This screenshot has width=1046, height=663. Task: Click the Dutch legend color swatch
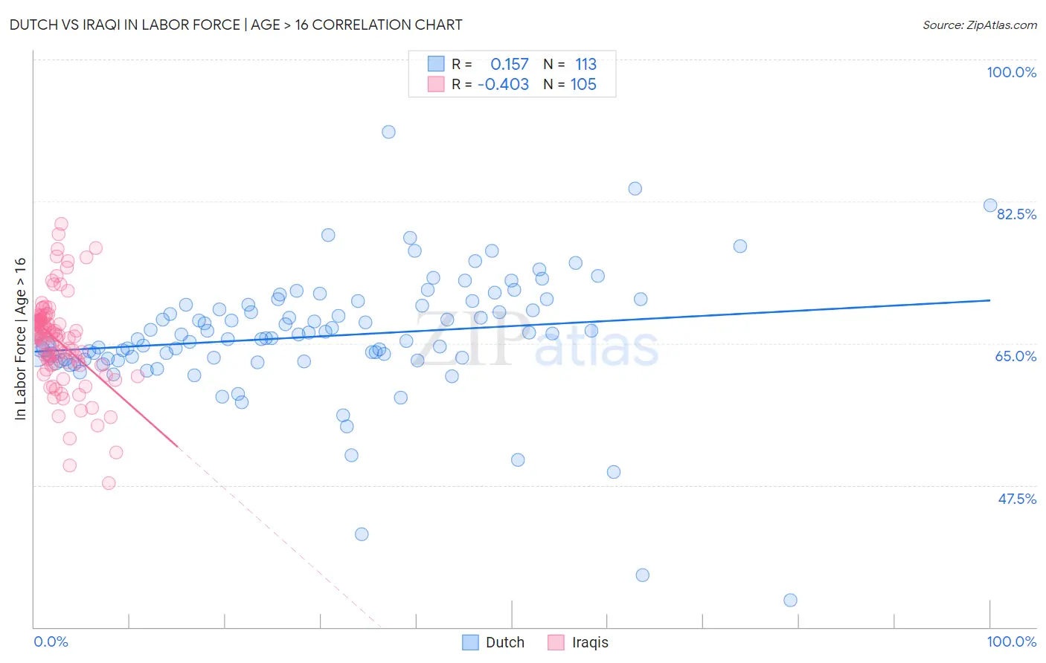point(470,642)
